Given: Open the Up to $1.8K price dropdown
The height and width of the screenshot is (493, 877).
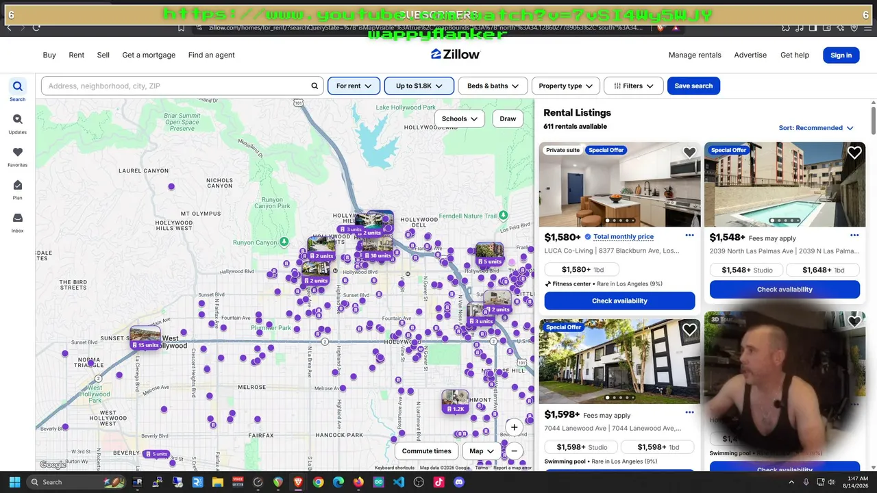Looking at the screenshot, I should click(x=419, y=86).
